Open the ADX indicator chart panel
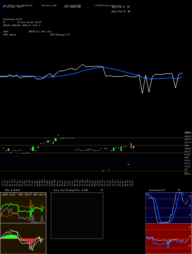This screenshot has width=192, height=254. click(23, 208)
